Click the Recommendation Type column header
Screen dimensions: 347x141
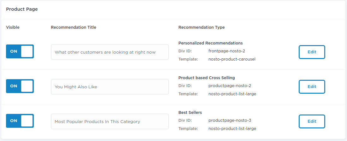[x=201, y=27]
